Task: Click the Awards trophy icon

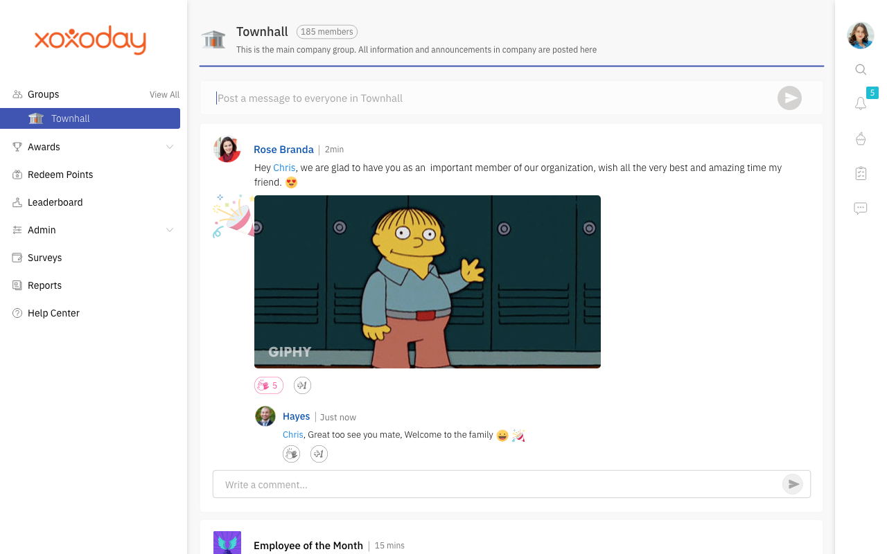Action: (18, 147)
